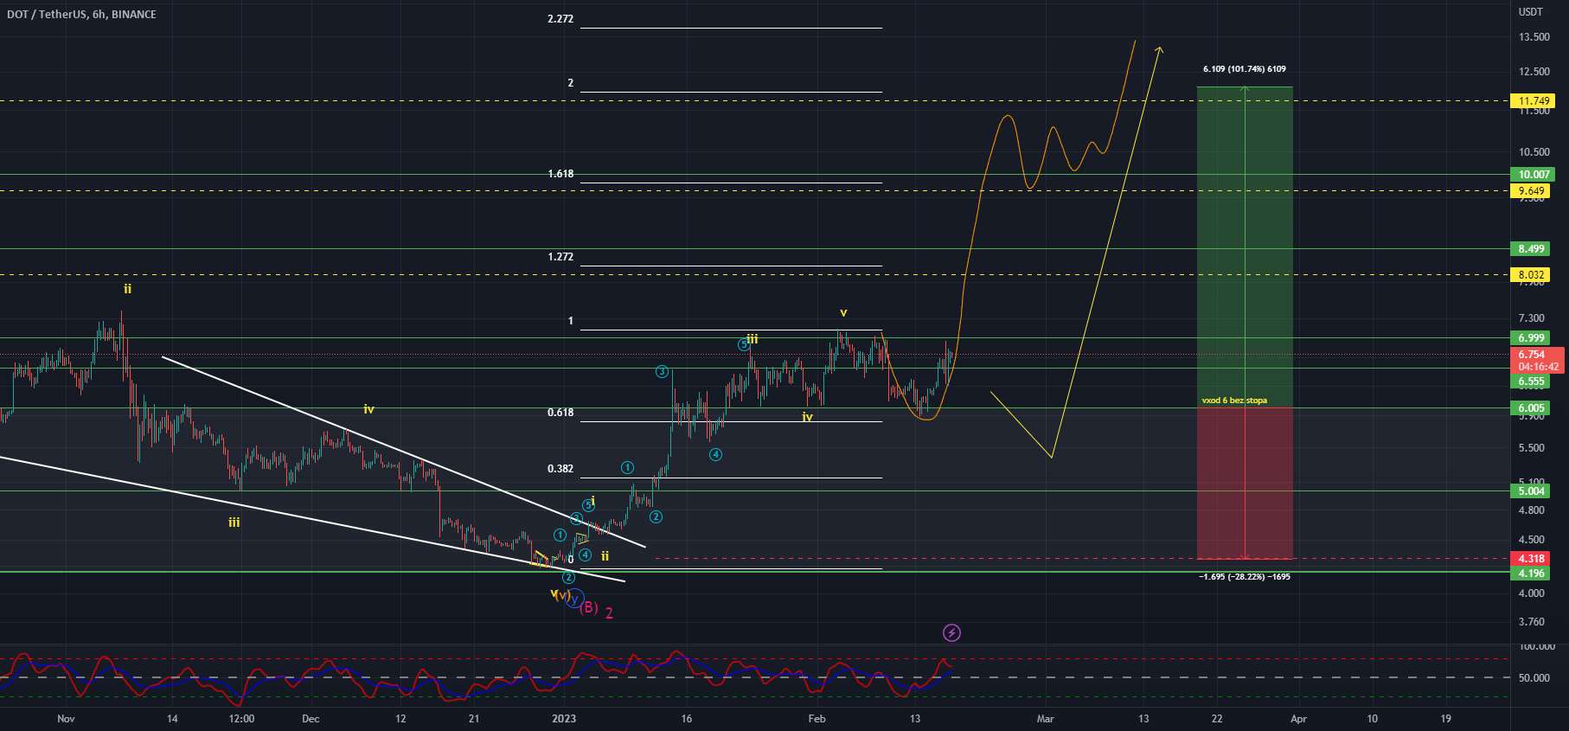Click the 5.004 green price label
Screen dimensions: 1569x731
tap(1531, 491)
